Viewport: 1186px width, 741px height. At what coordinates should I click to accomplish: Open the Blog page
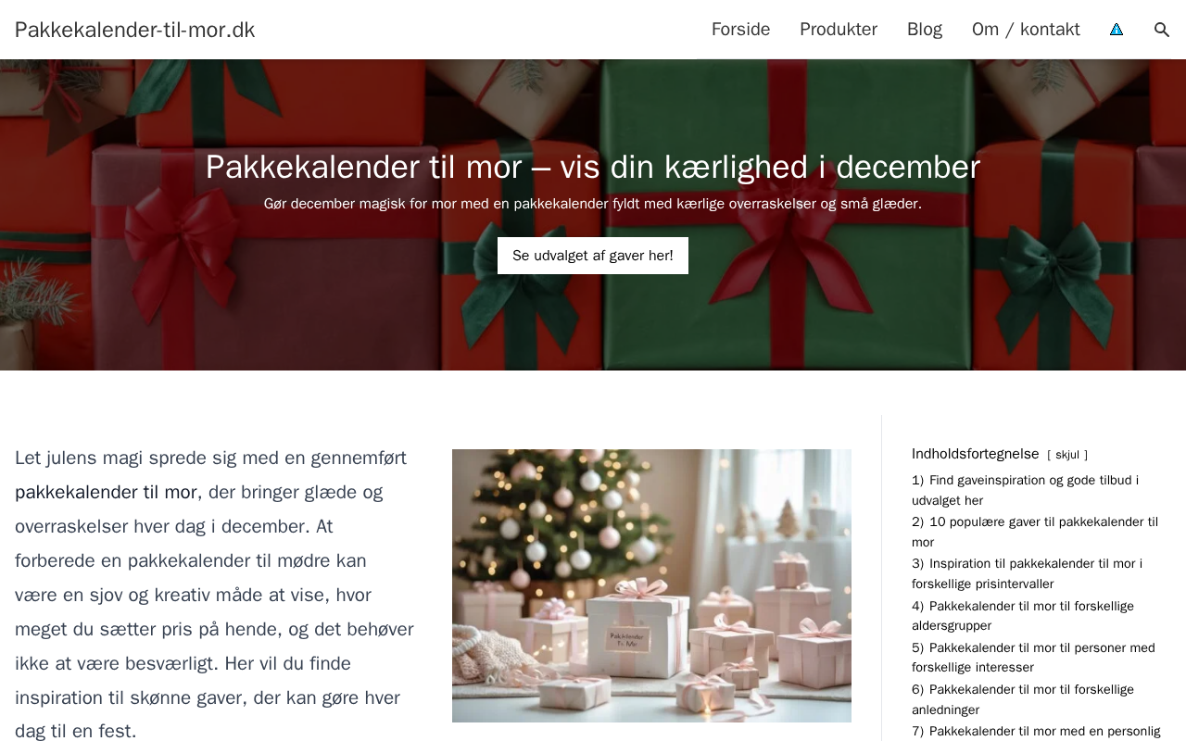925,30
